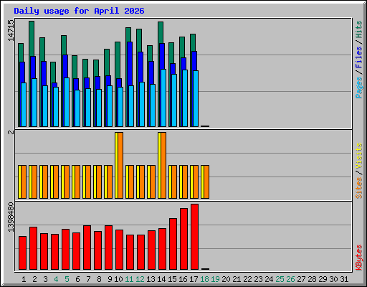This screenshot has width=367, height=287.
Task: Click day label 25 on the x-axis
Action: [280, 279]
